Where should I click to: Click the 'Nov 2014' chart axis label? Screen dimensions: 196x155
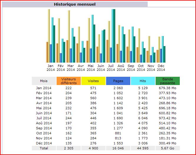coord(151,68)
